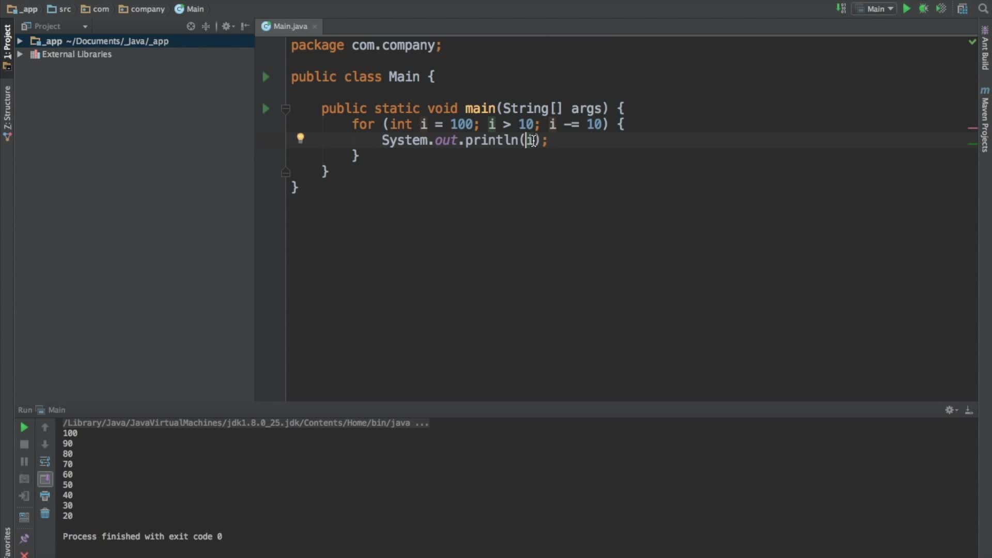
Task: Collapse the main method fold marker
Action: (285, 109)
